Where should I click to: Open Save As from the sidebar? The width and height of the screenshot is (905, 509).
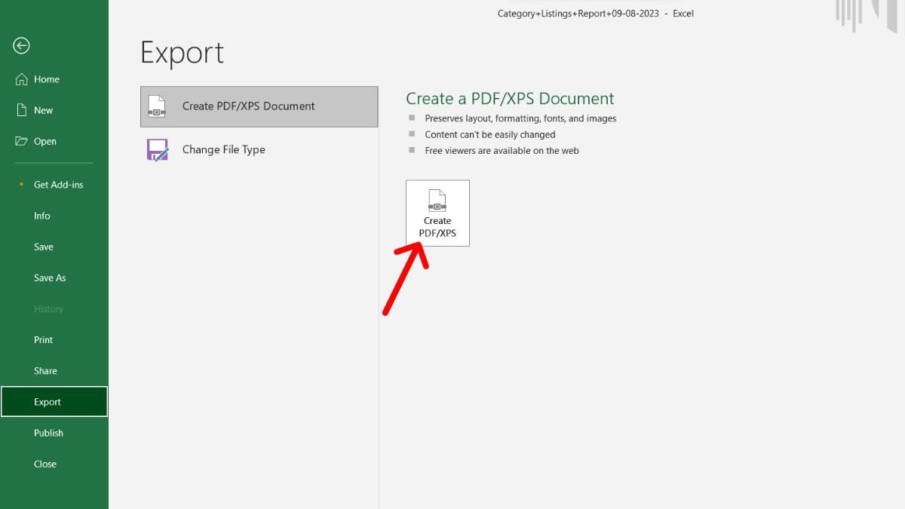pyautogui.click(x=50, y=277)
